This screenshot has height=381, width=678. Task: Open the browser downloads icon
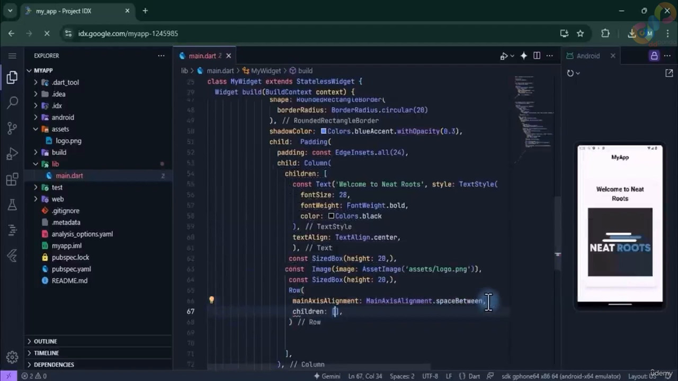click(x=631, y=33)
